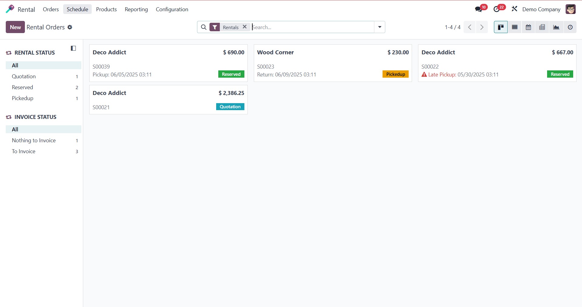
Task: Switch to activity view
Action: 570,27
